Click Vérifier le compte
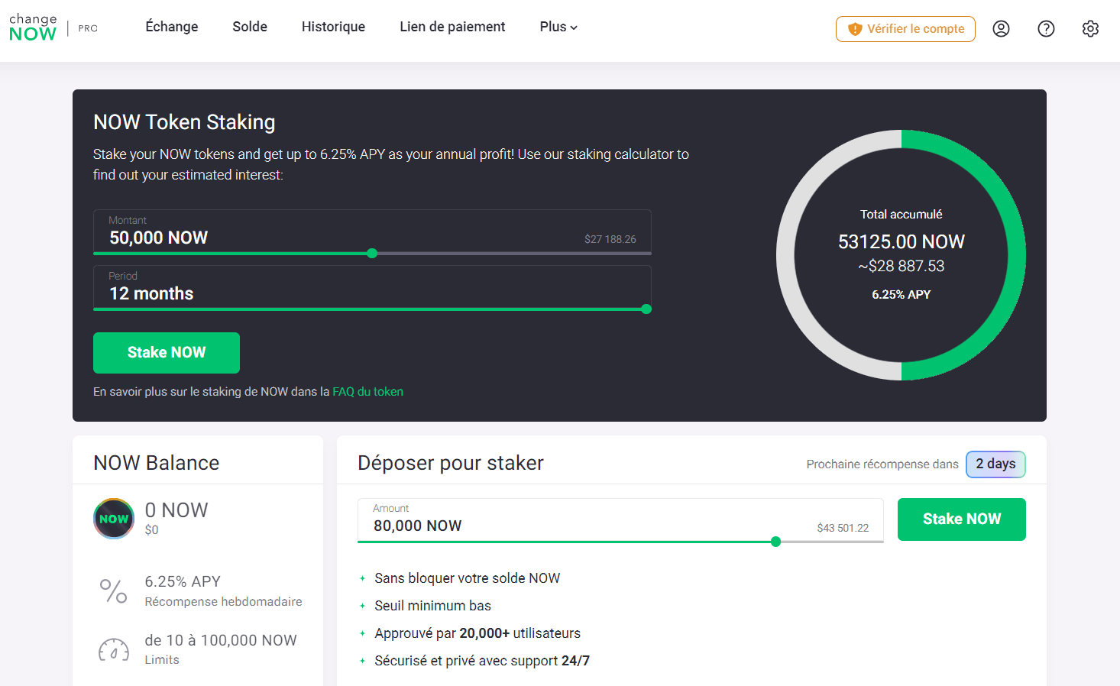This screenshot has width=1120, height=686. pos(905,28)
